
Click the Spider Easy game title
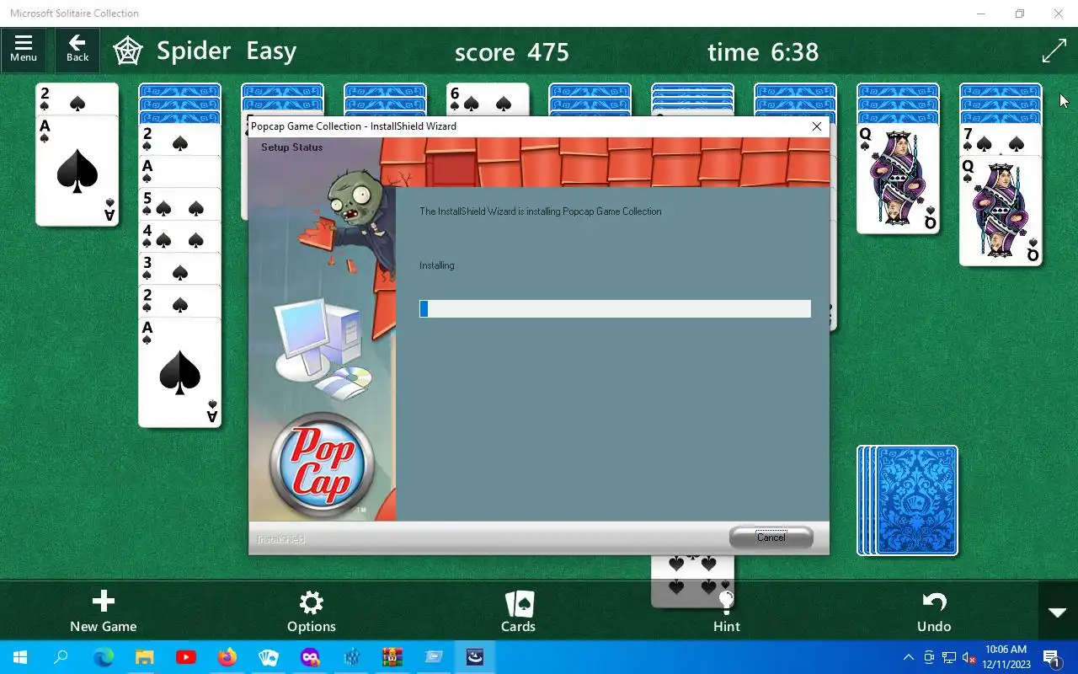tap(227, 51)
